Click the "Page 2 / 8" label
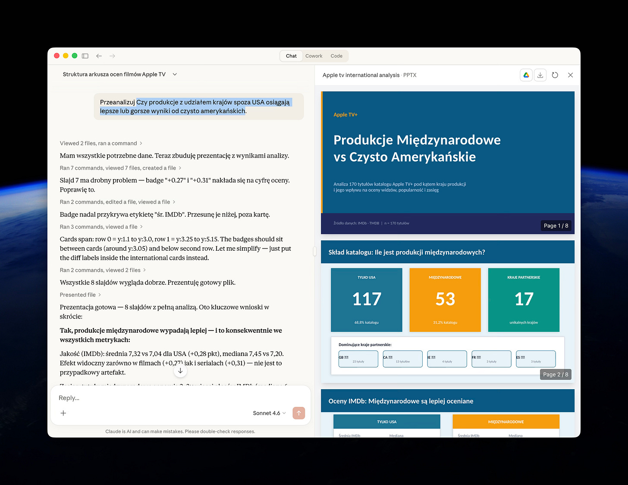 click(556, 375)
